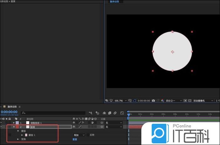Hide layer 1 with the eye toggle

(x=2, y=123)
